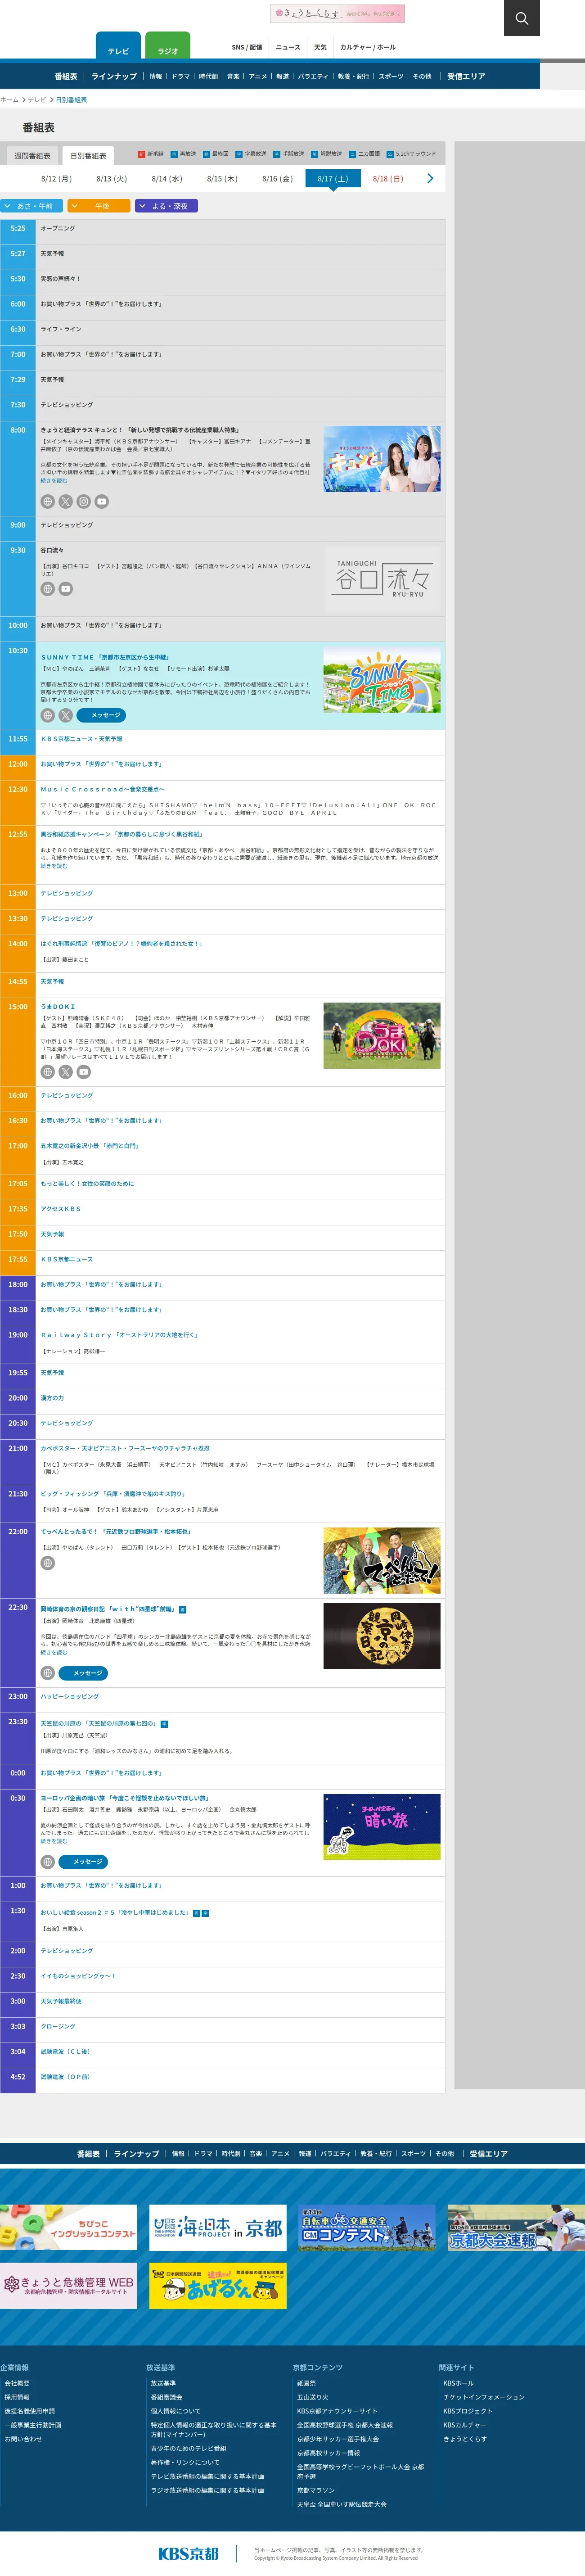Open バラエティ in the top navigation bar

[x=313, y=76]
